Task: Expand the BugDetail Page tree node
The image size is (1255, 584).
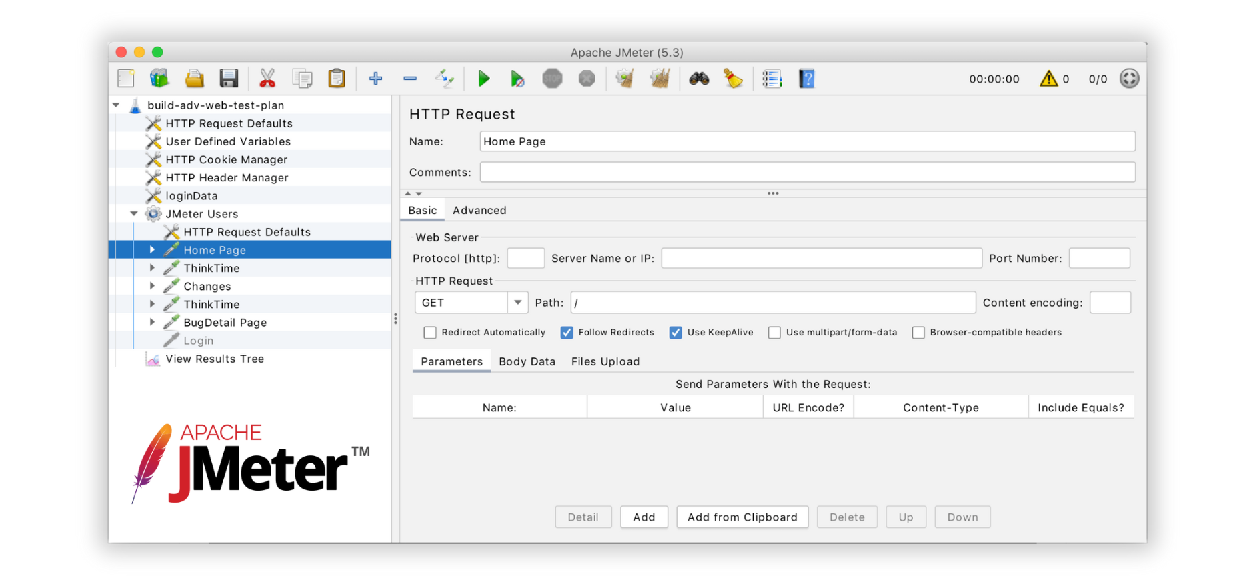Action: click(152, 322)
